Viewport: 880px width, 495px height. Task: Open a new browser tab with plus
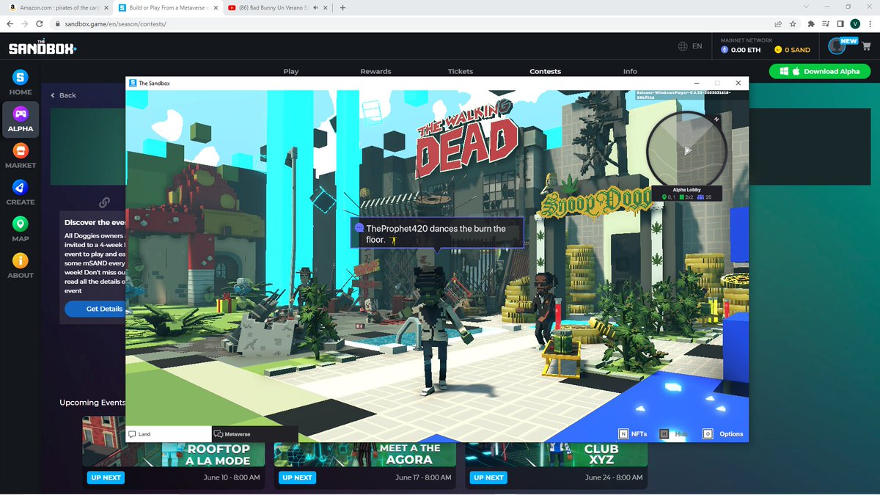[342, 7]
